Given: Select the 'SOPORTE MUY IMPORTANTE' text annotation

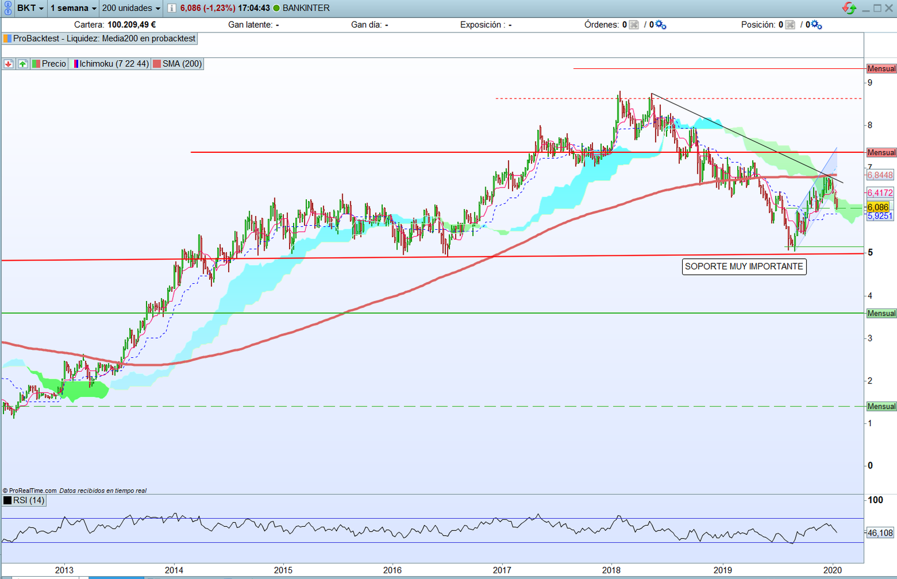Looking at the screenshot, I should pyautogui.click(x=744, y=266).
